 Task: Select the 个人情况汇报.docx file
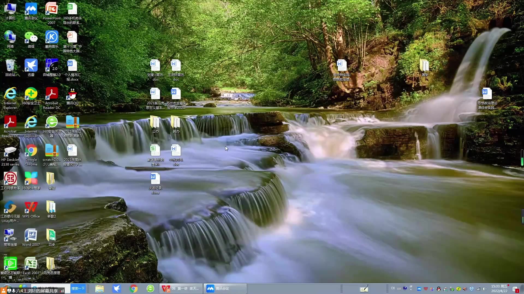[72, 70]
